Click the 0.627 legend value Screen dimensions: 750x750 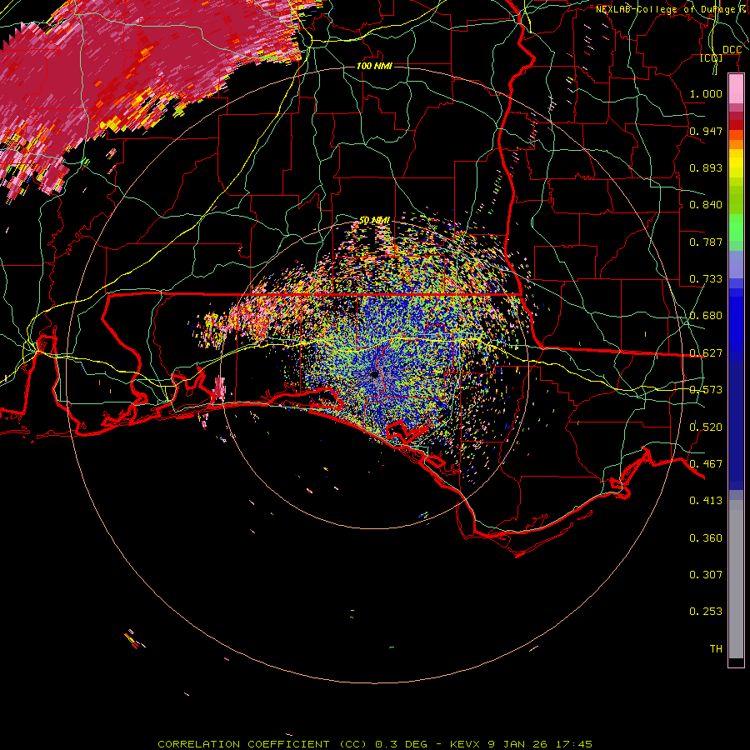(706, 353)
